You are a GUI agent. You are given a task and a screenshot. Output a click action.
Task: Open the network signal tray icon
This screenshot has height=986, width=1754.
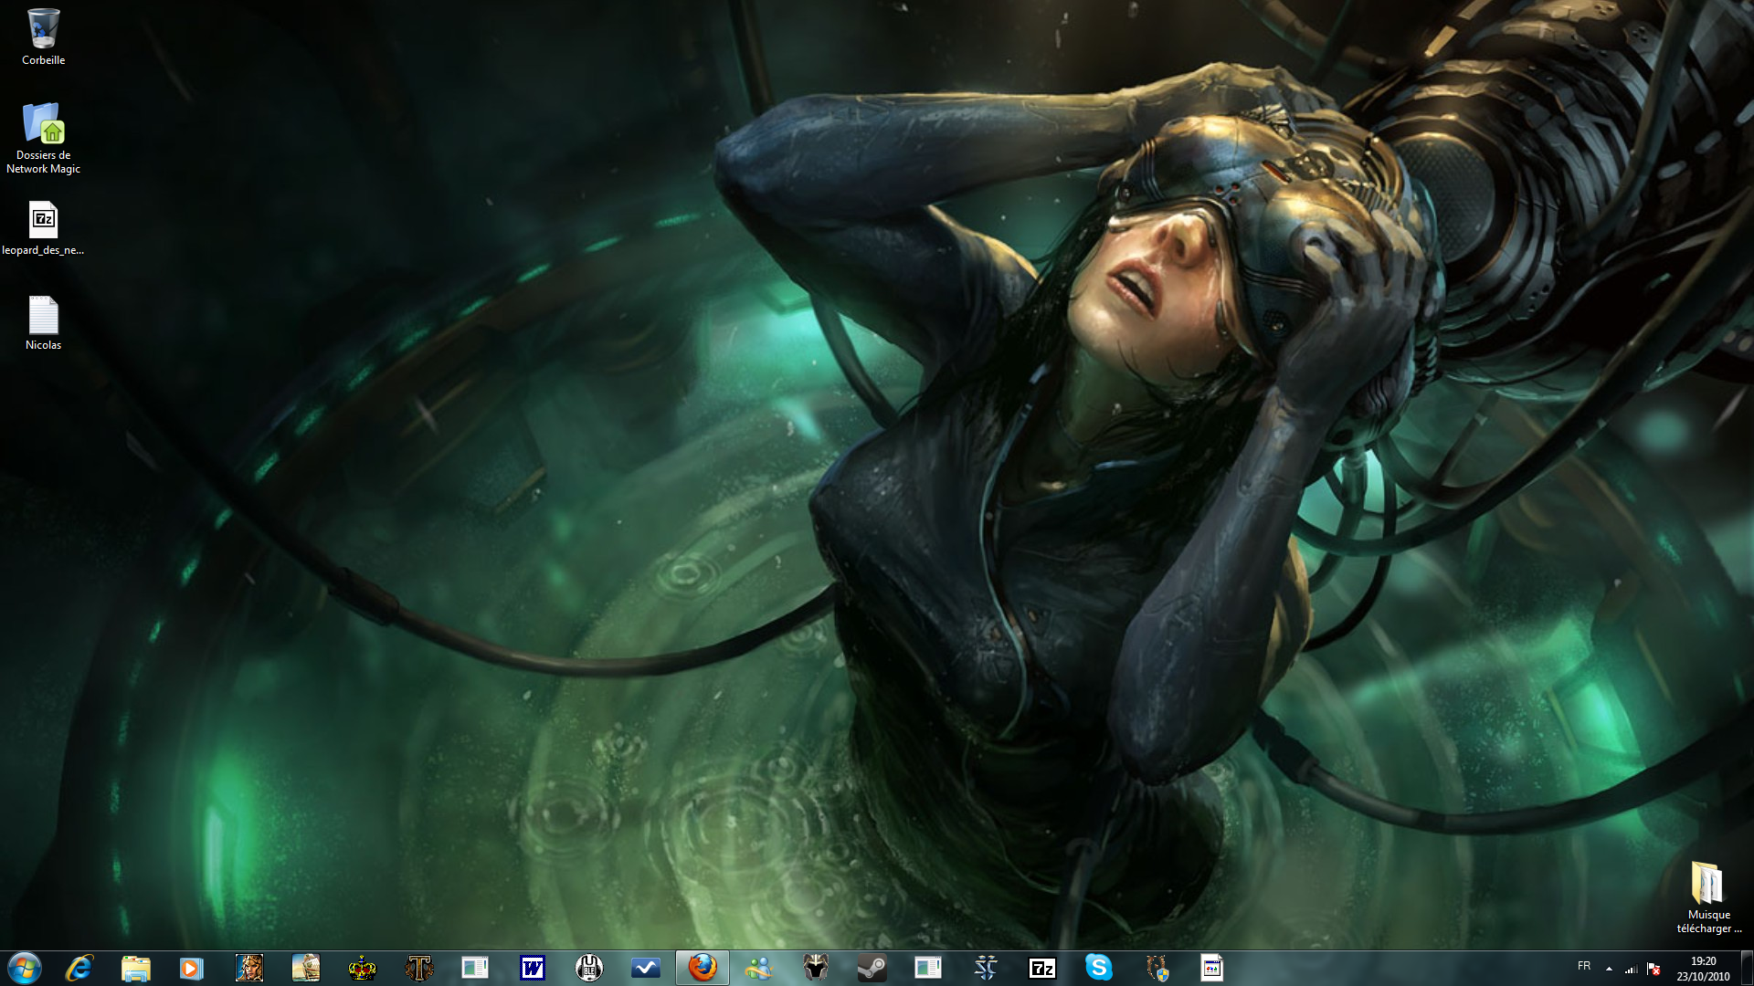[1632, 969]
